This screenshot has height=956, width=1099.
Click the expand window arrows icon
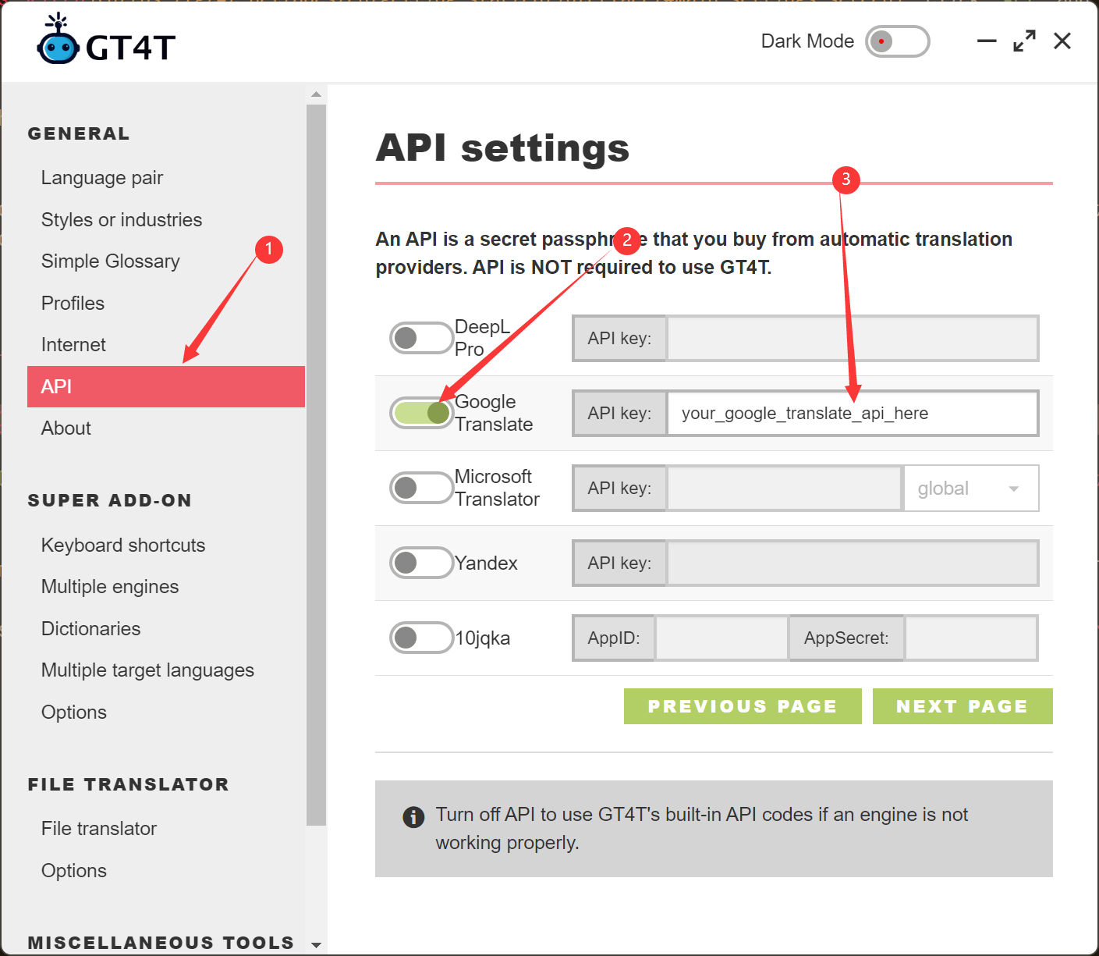1024,41
